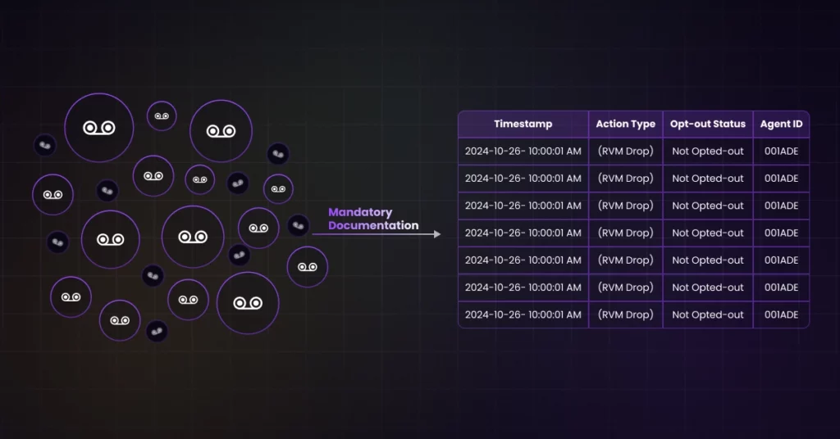
Task: Click the first row's 001ADE cell
Action: point(781,152)
